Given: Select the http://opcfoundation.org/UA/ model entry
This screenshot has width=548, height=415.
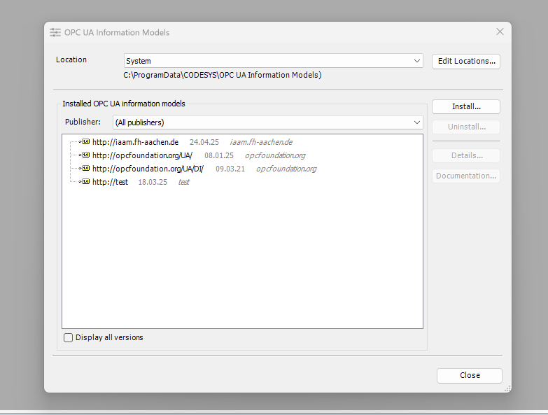Looking at the screenshot, I should coord(142,155).
